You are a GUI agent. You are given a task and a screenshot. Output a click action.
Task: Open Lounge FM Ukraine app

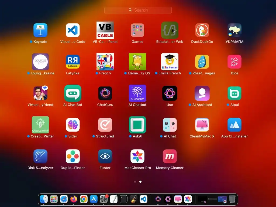40,62
